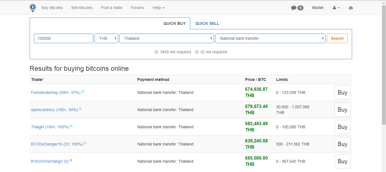Image resolution: width=386 pixels, height=172 pixels.
Task: Switch to the QUICK BUY tab
Action: point(174,23)
